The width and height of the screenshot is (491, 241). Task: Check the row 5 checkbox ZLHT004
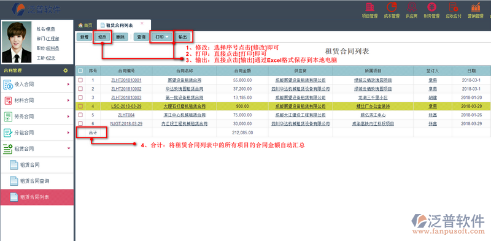click(x=80, y=115)
